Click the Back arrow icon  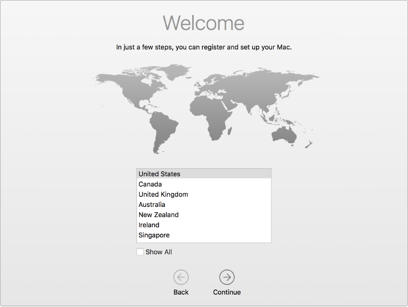click(181, 277)
